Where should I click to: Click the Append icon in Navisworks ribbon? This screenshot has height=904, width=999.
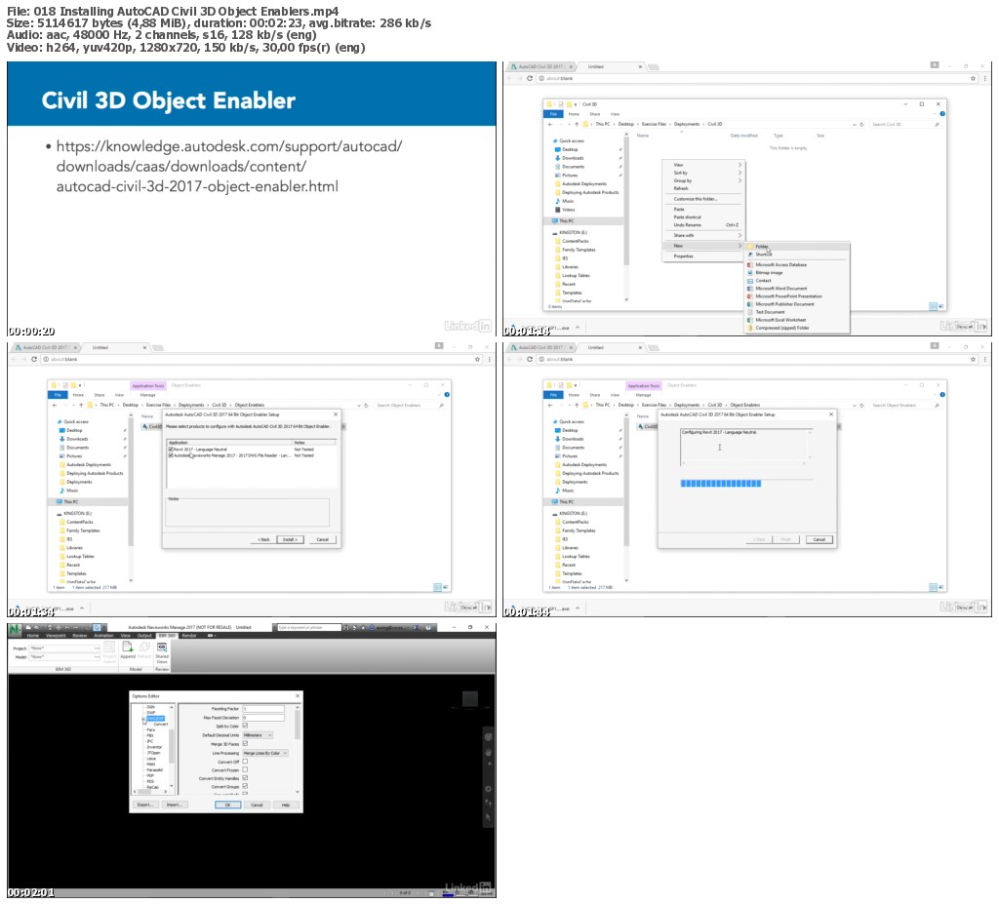pyautogui.click(x=128, y=648)
